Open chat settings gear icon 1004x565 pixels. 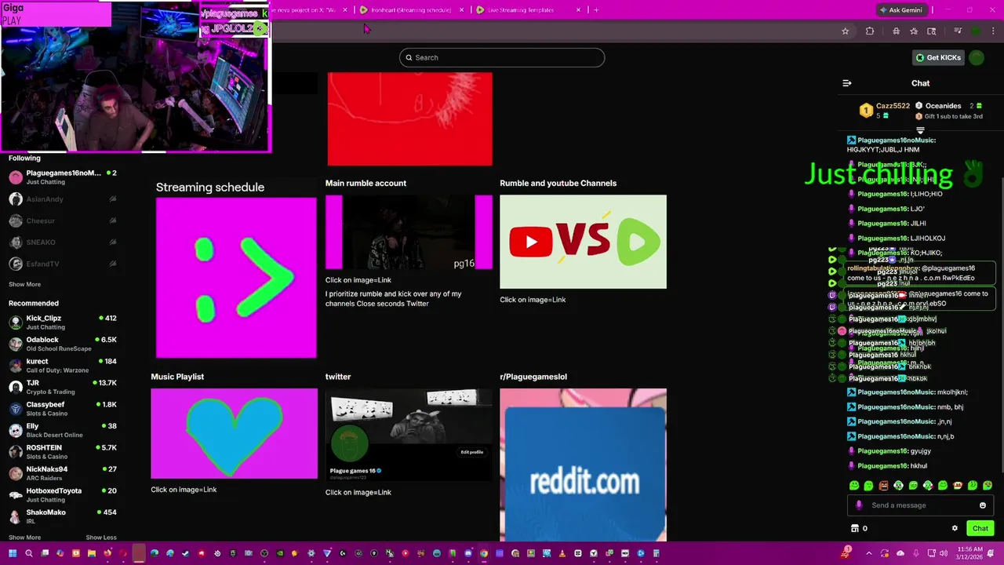955,529
